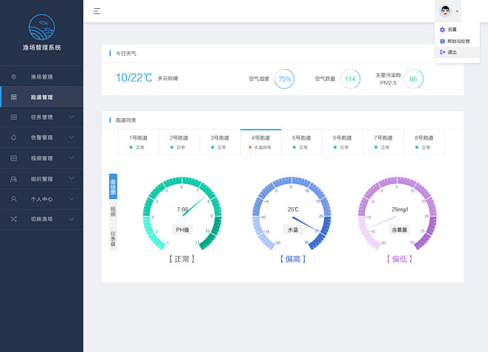
Task: Choose 退出 from the user menu
Action: coord(452,52)
